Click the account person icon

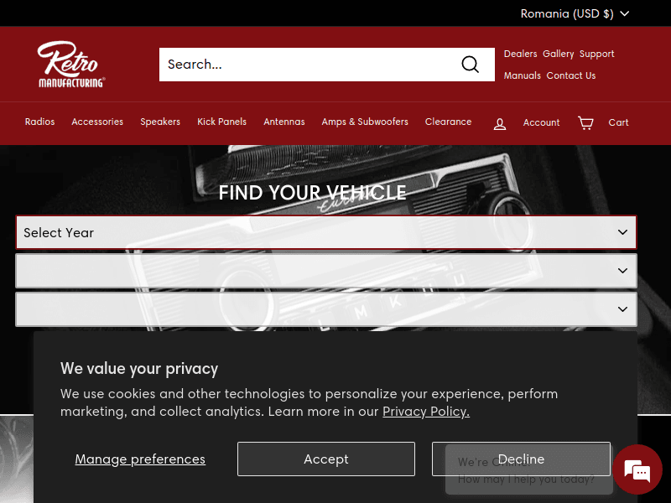[x=500, y=123]
